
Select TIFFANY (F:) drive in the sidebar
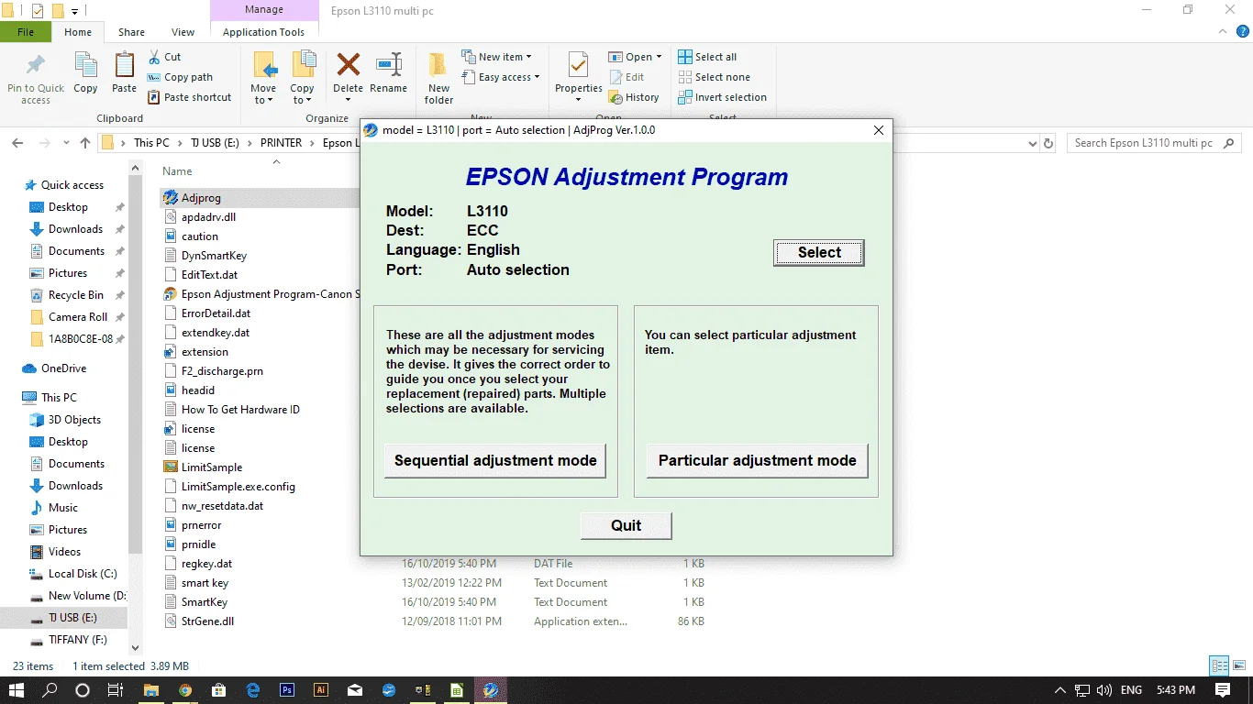[78, 640]
